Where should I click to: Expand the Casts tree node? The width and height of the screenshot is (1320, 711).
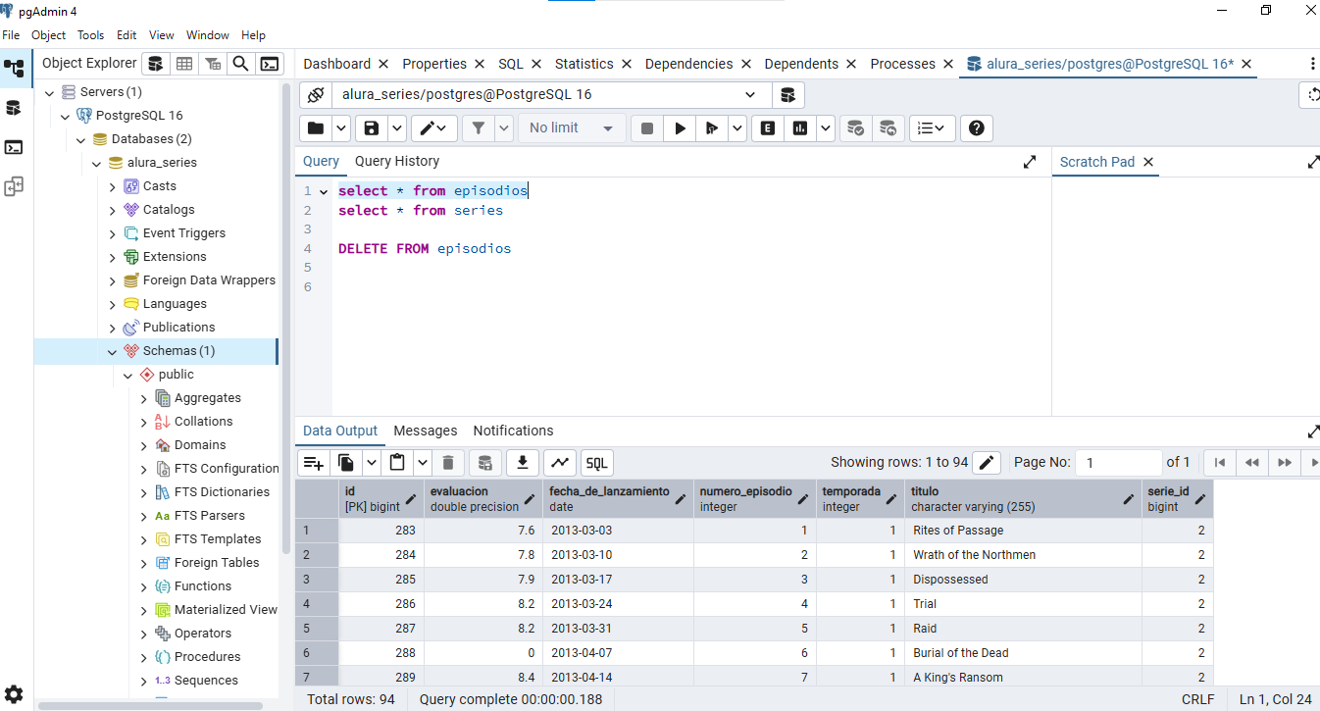point(113,186)
